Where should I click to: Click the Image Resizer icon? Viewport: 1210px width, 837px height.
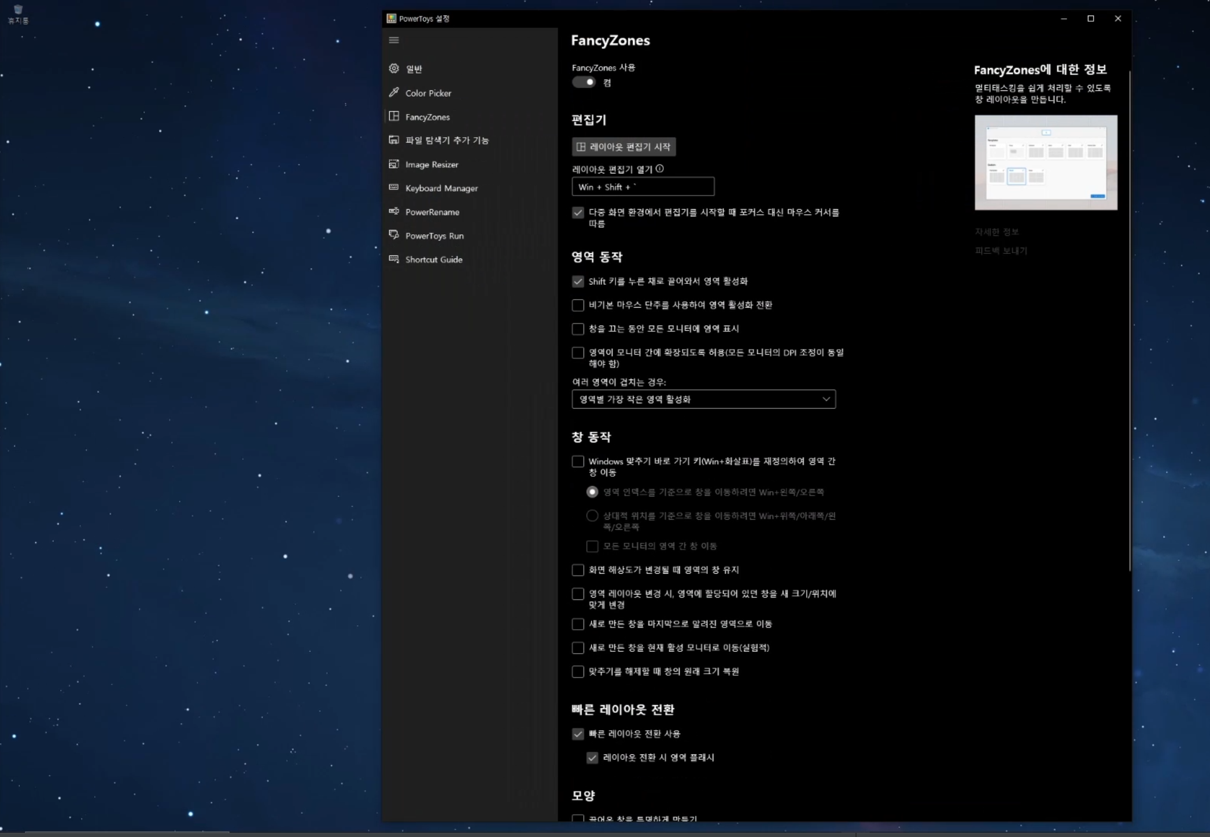[x=394, y=164]
